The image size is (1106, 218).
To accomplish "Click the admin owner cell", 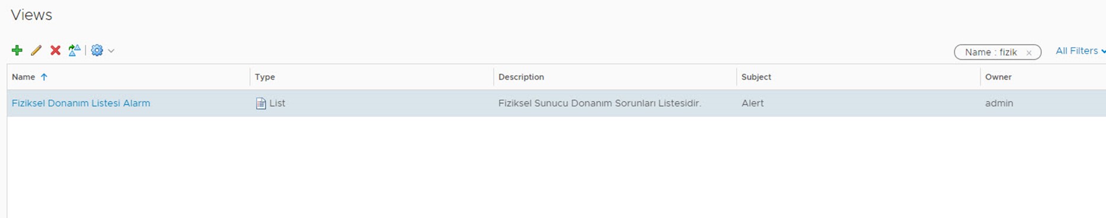I will pyautogui.click(x=999, y=103).
